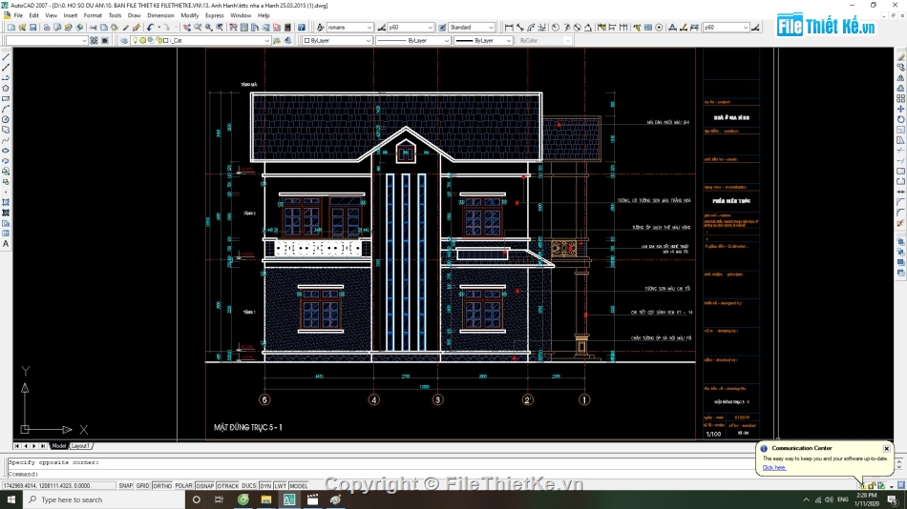Click the Undo arrow icon

tap(151, 27)
